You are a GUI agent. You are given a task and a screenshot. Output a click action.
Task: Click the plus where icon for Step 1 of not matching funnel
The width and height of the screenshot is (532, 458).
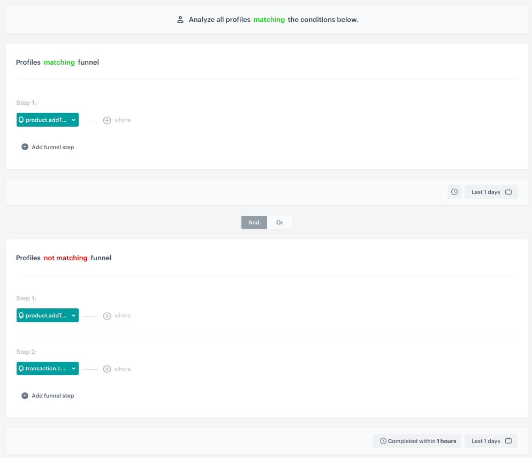[x=107, y=315]
